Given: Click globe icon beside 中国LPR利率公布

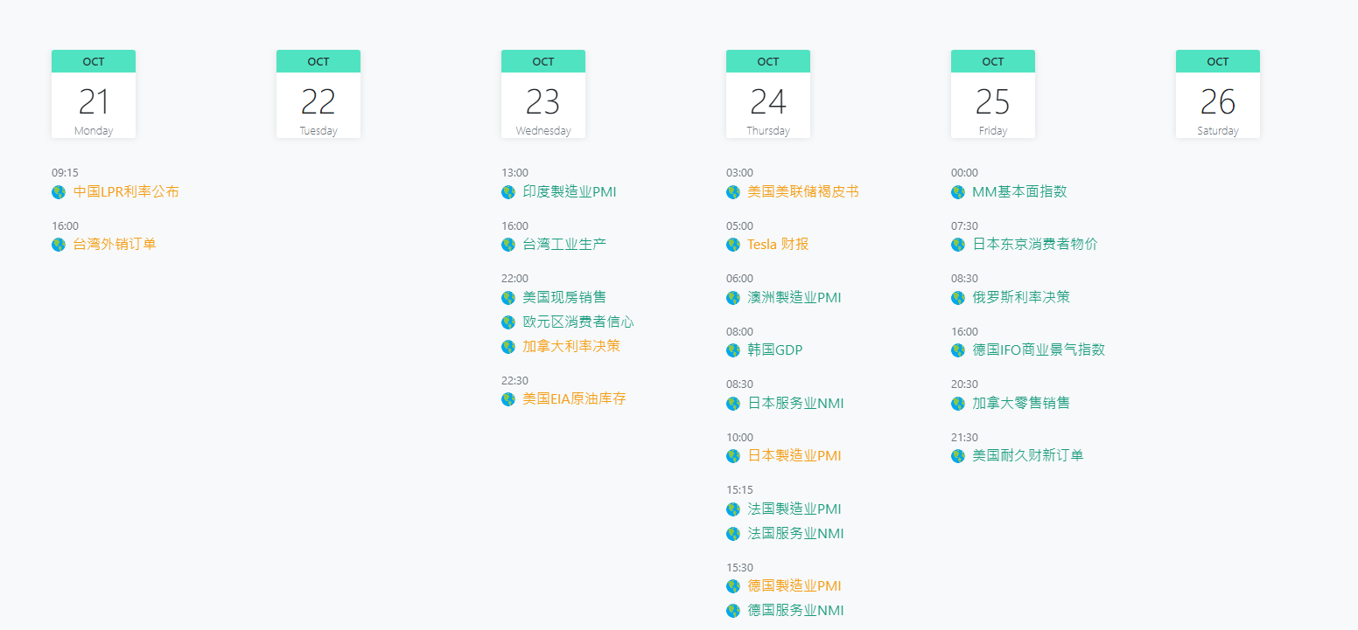Looking at the screenshot, I should [x=59, y=192].
